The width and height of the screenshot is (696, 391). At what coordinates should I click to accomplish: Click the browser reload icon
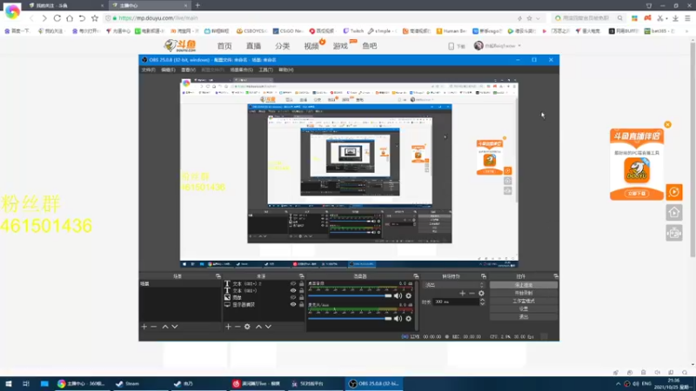(57, 18)
